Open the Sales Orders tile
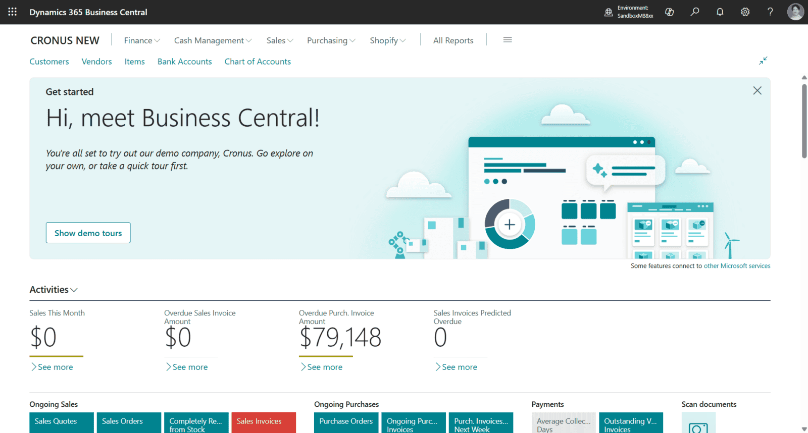The height and width of the screenshot is (433, 808). pos(129,423)
